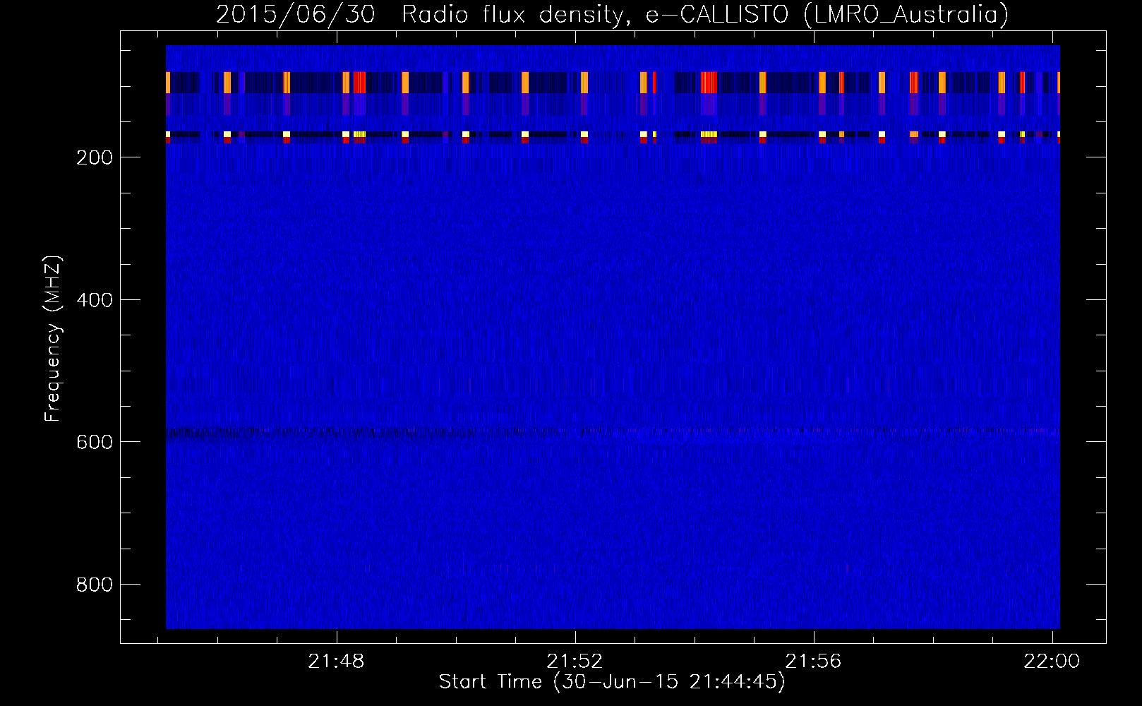Click the '200' frequency tick label

click(x=95, y=157)
